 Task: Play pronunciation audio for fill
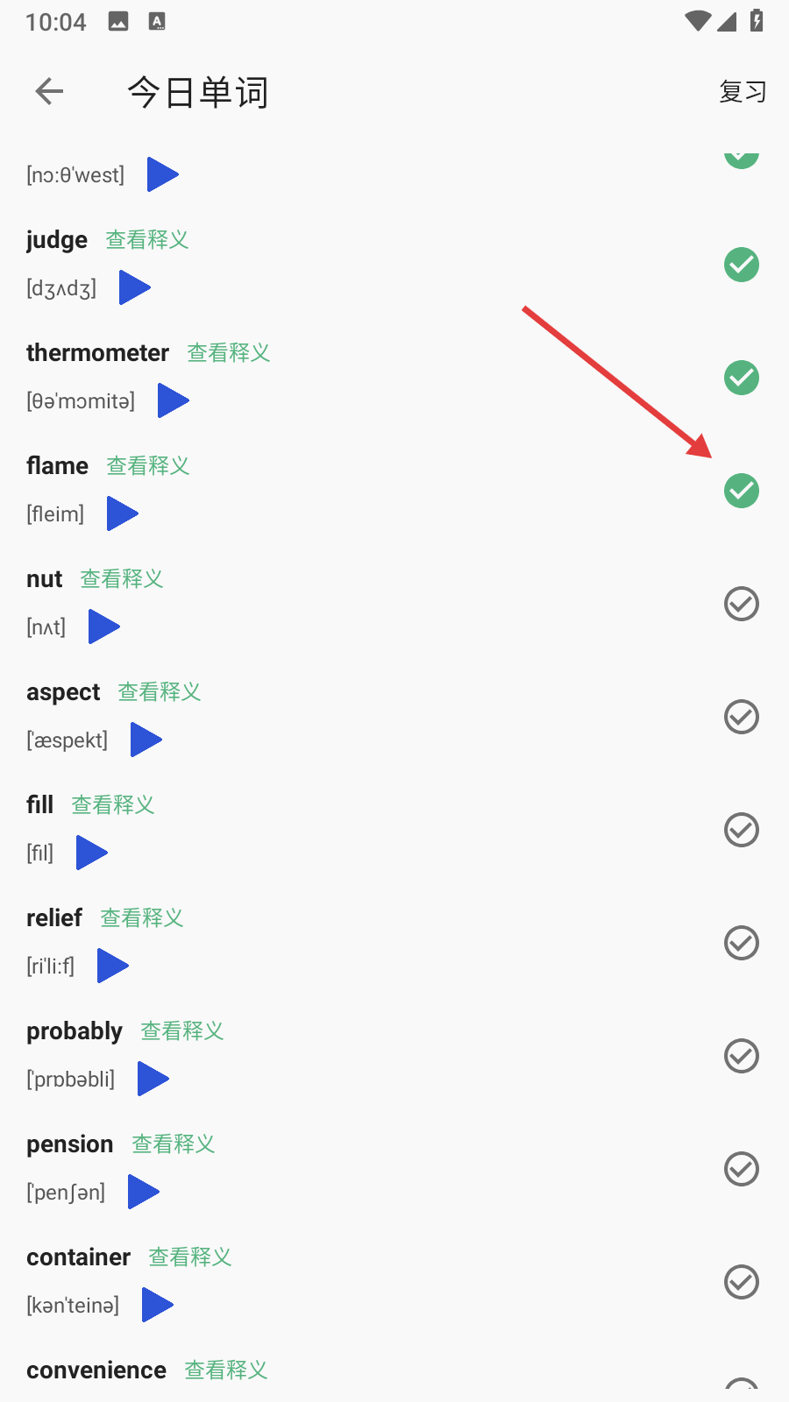92,853
